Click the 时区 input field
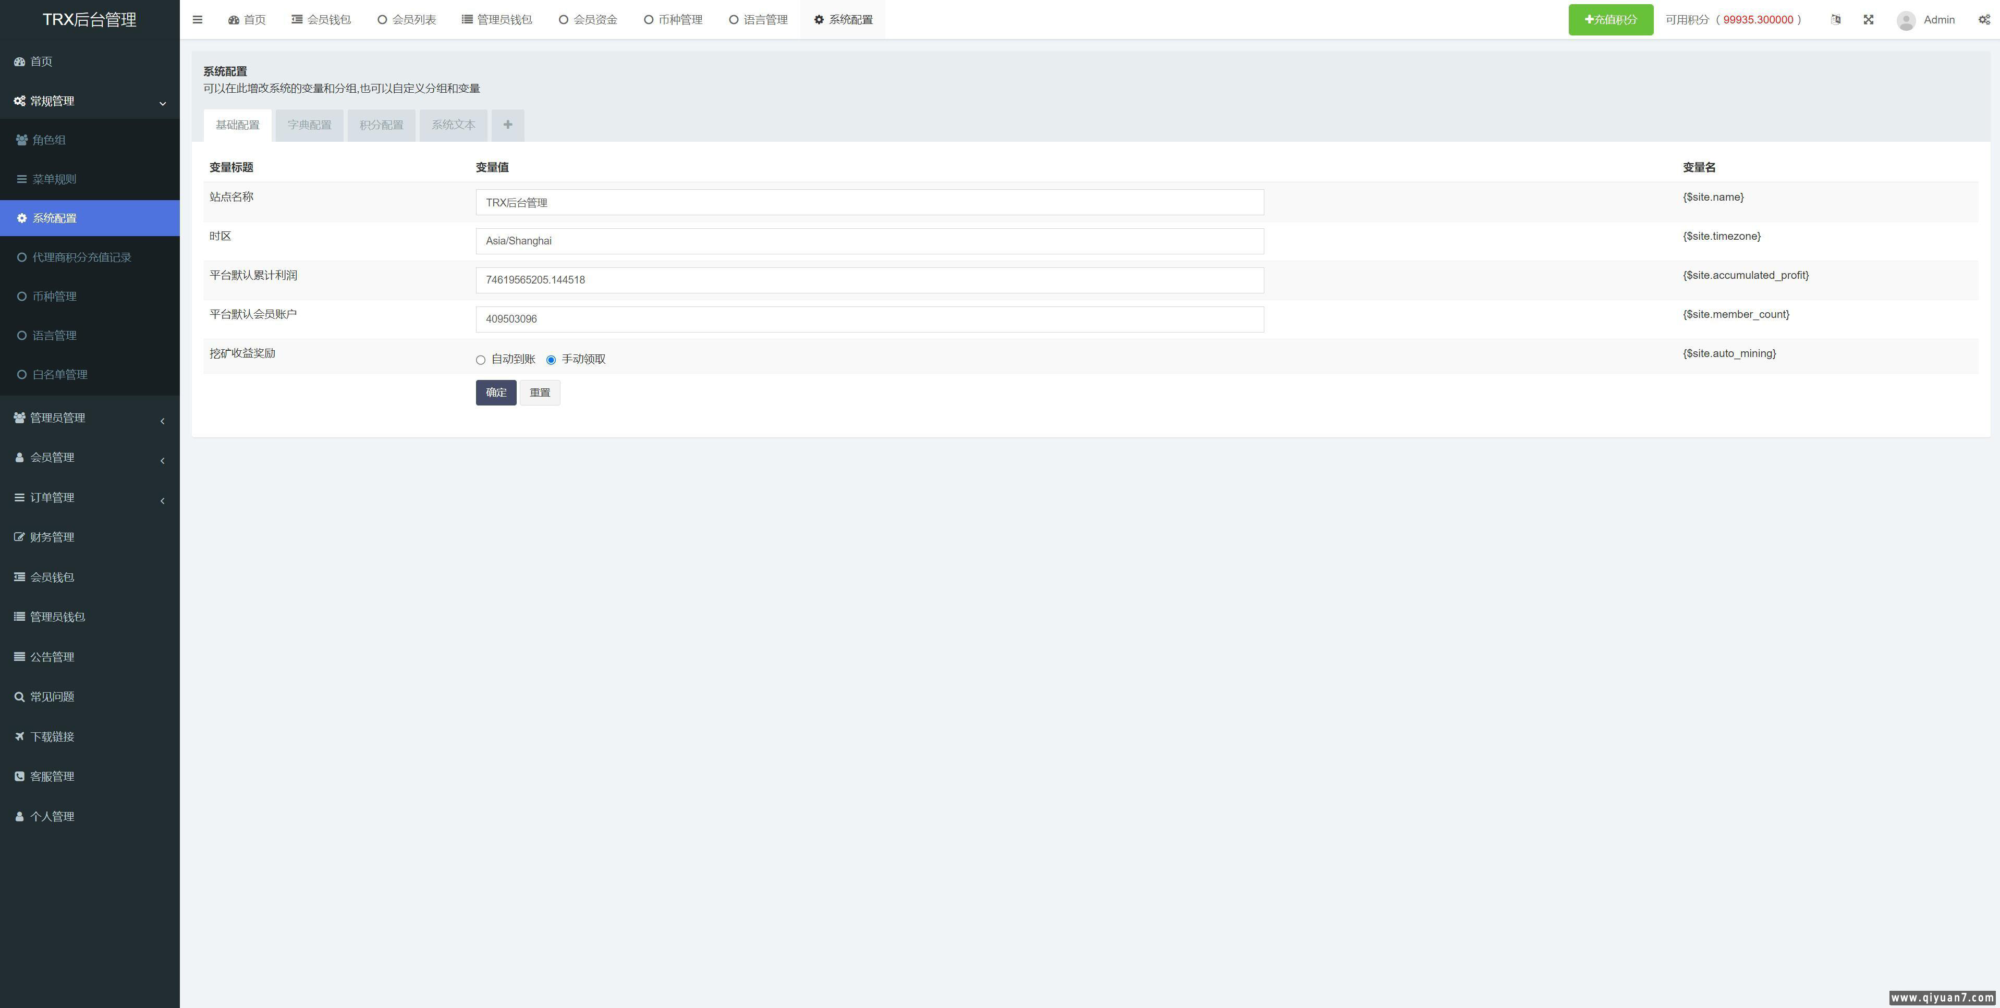The width and height of the screenshot is (2000, 1008). coord(869,241)
